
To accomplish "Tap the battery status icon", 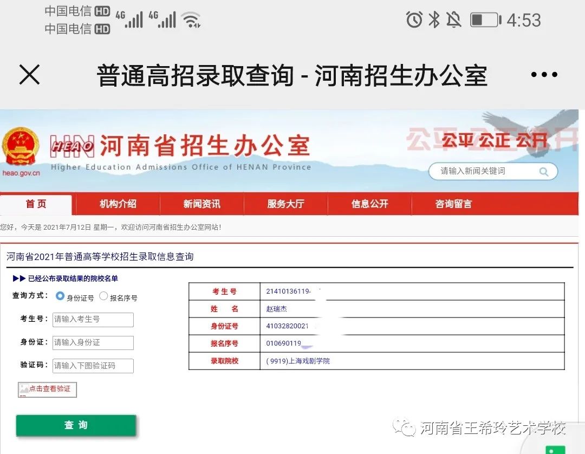I will (x=486, y=20).
